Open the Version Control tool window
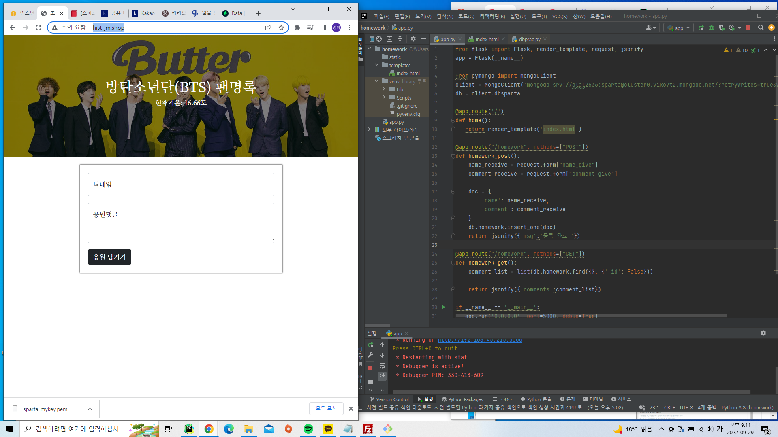Image resolution: width=778 pixels, height=437 pixels. pyautogui.click(x=389, y=399)
